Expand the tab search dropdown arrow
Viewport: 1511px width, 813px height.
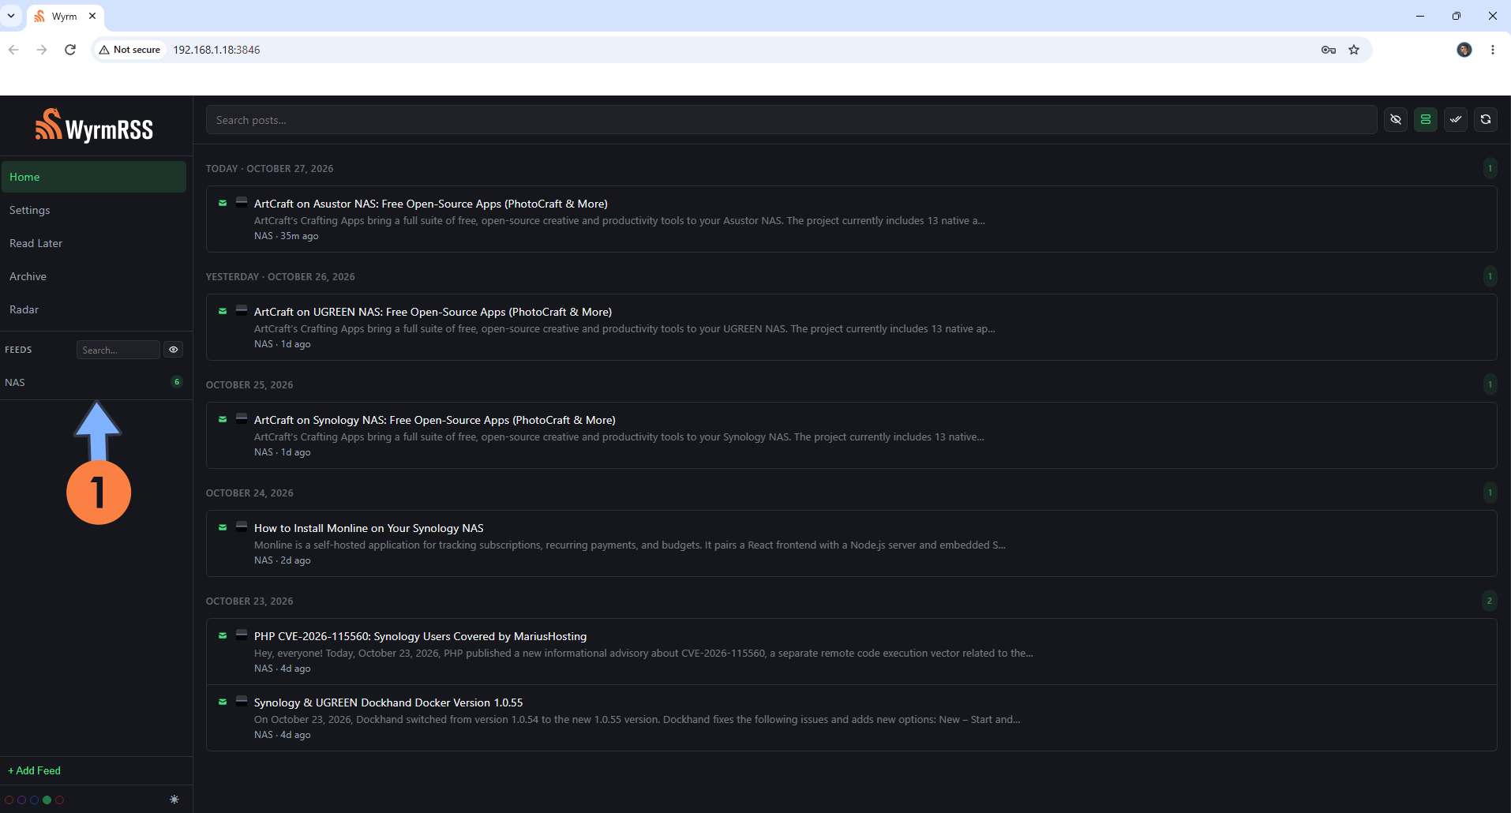tap(11, 16)
